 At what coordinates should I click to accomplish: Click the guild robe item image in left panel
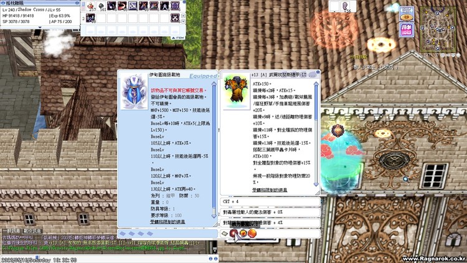(x=134, y=91)
